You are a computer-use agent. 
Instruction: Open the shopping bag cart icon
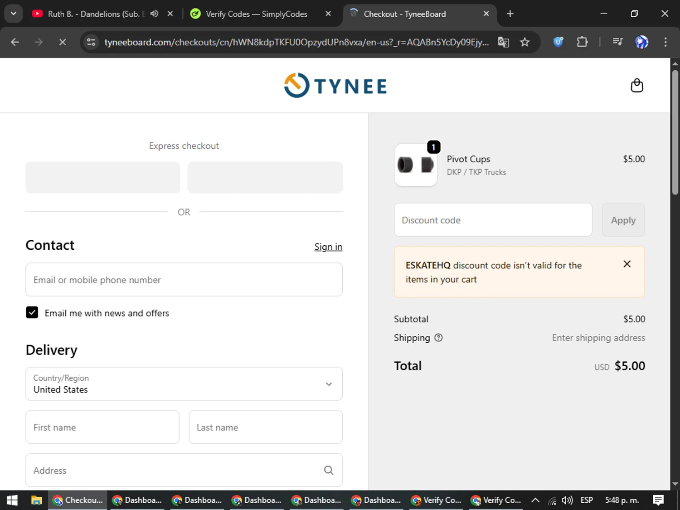click(637, 85)
